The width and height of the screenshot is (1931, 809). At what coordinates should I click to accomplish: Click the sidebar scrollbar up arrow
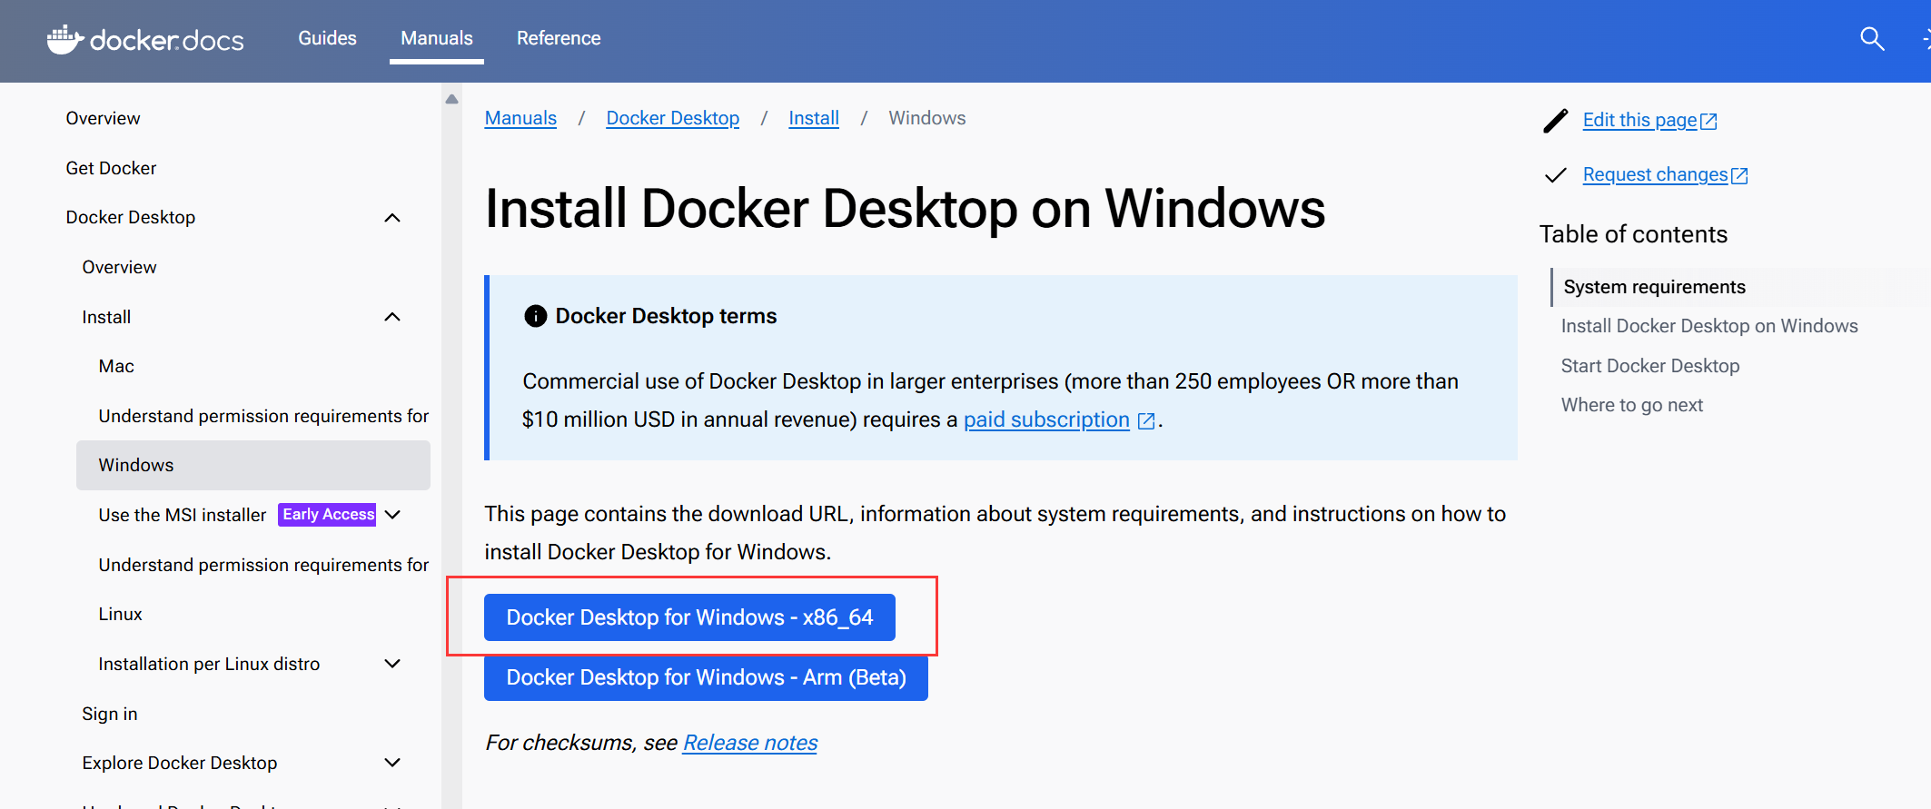click(451, 99)
